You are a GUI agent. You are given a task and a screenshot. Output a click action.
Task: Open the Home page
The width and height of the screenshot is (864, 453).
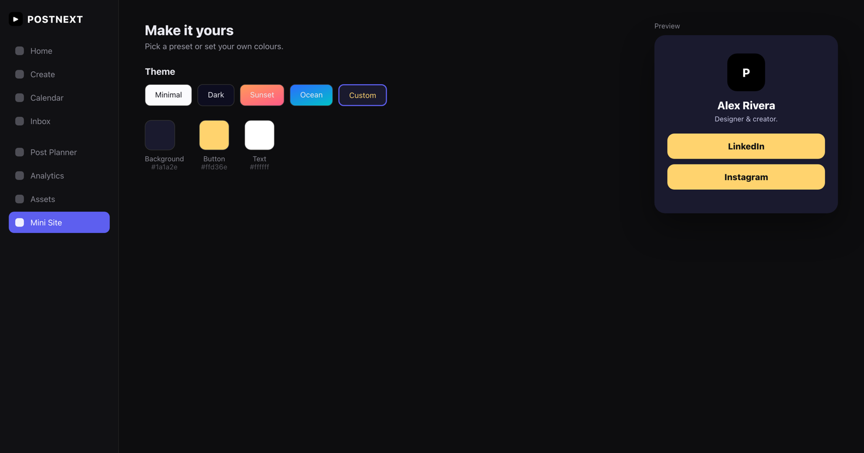[59, 51]
